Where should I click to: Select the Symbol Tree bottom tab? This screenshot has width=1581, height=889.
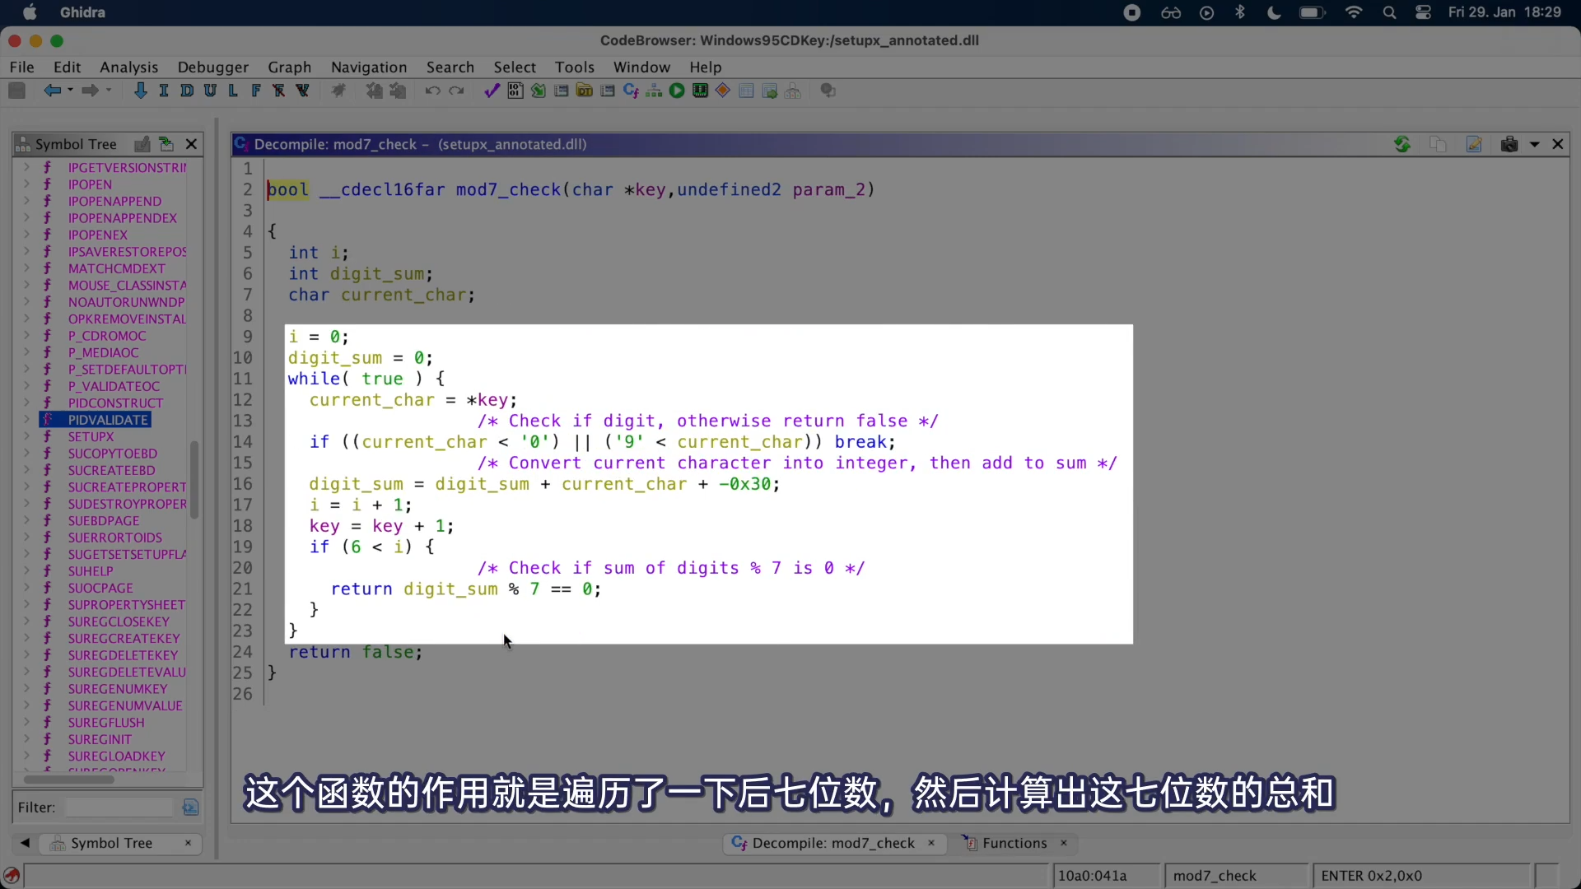[x=112, y=843]
